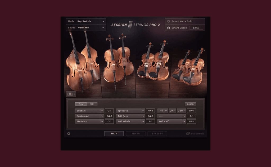Select the C Maj chord field
Viewport: 271px width, 167px height.
[x=196, y=28]
